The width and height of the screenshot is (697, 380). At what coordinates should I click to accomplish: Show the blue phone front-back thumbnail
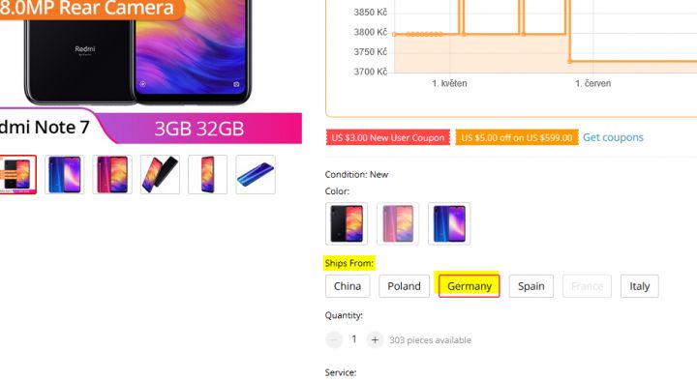(x=65, y=174)
